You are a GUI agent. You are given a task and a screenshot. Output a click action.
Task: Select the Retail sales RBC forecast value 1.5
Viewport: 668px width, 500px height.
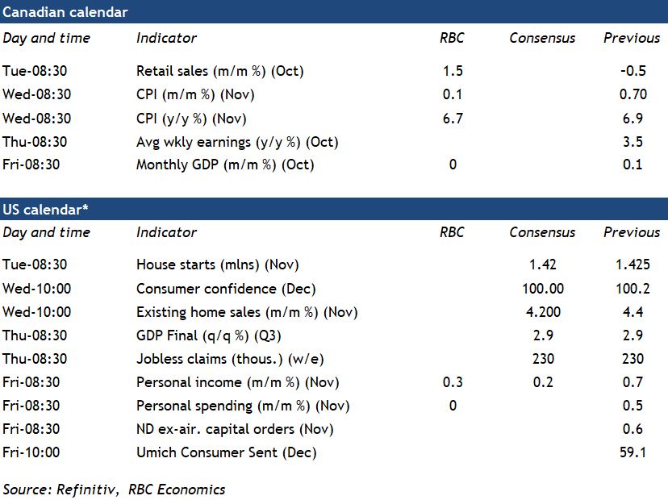coord(453,71)
